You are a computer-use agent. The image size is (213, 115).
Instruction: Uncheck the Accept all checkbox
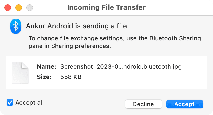(x=10, y=102)
